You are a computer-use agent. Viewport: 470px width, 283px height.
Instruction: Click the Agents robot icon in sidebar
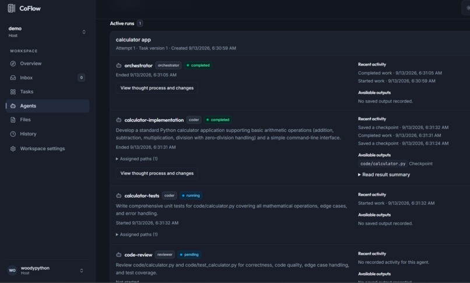pos(13,106)
